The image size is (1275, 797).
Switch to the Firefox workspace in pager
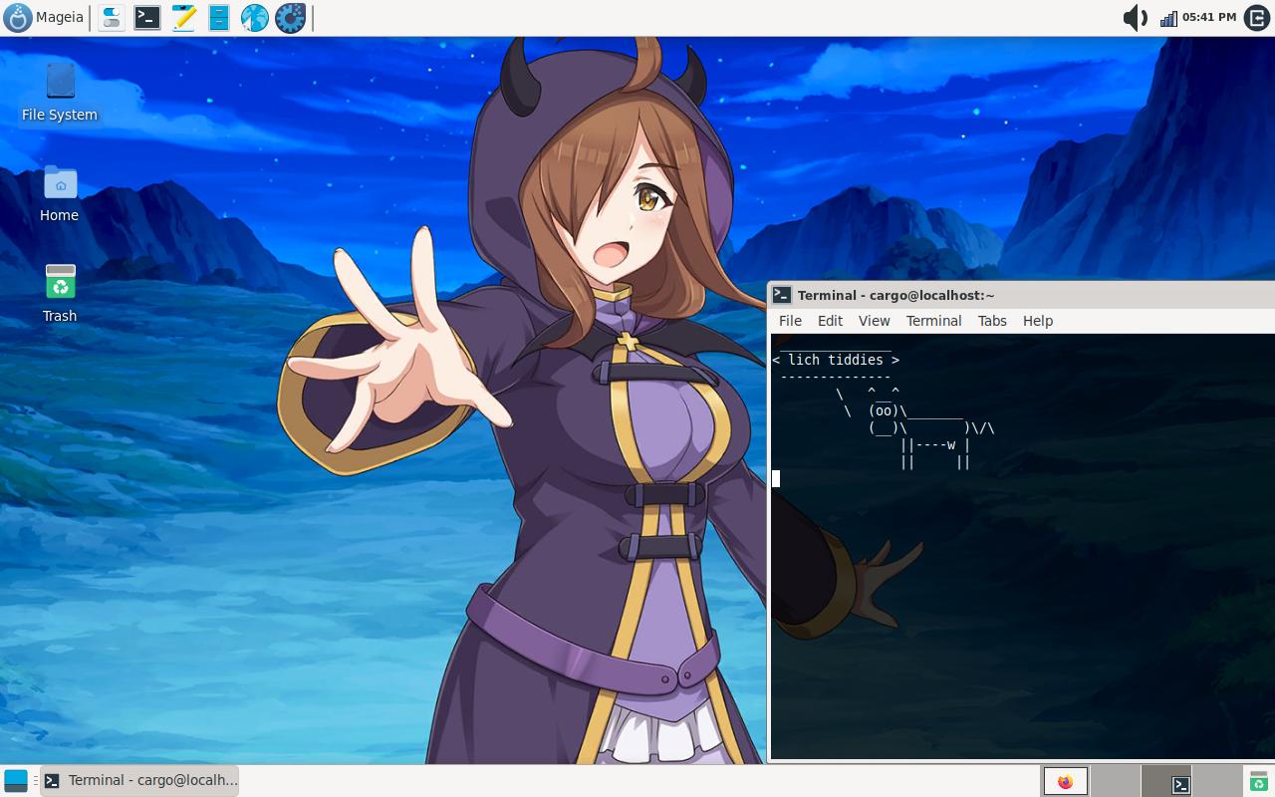coord(1065,781)
